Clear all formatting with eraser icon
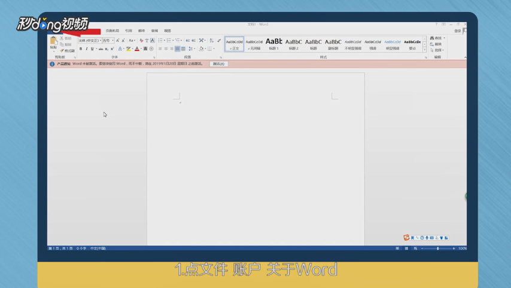Image resolution: width=511 pixels, height=288 pixels. tap(141, 41)
